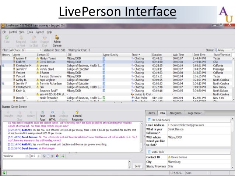Click the chat list vertical scrollbar
Screen dimensions: 235x176
[x=233, y=79]
